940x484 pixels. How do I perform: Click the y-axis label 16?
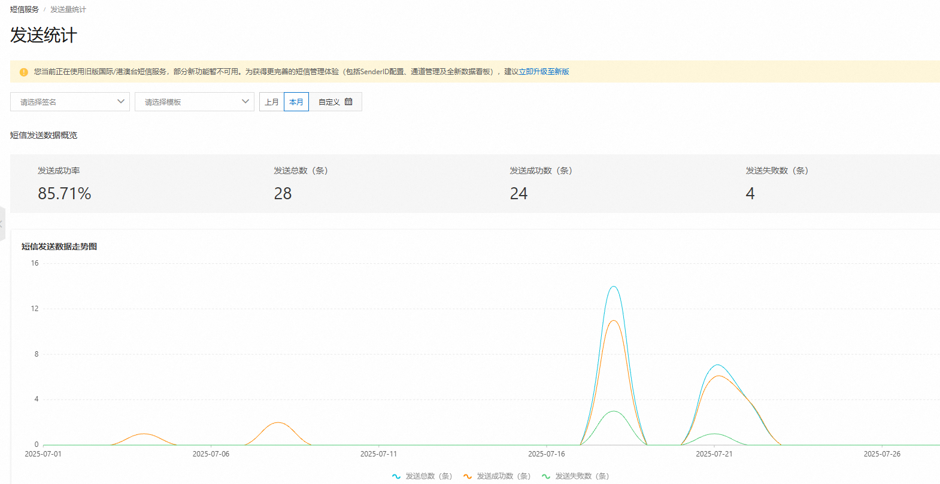point(35,263)
